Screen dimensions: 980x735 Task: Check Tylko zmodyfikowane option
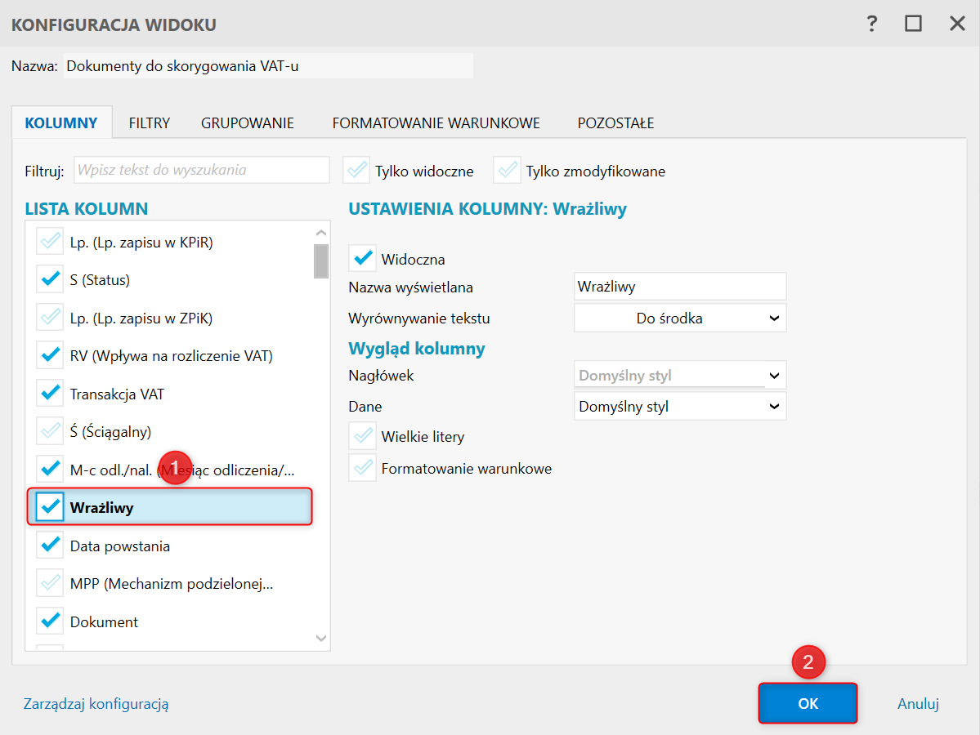(x=508, y=171)
